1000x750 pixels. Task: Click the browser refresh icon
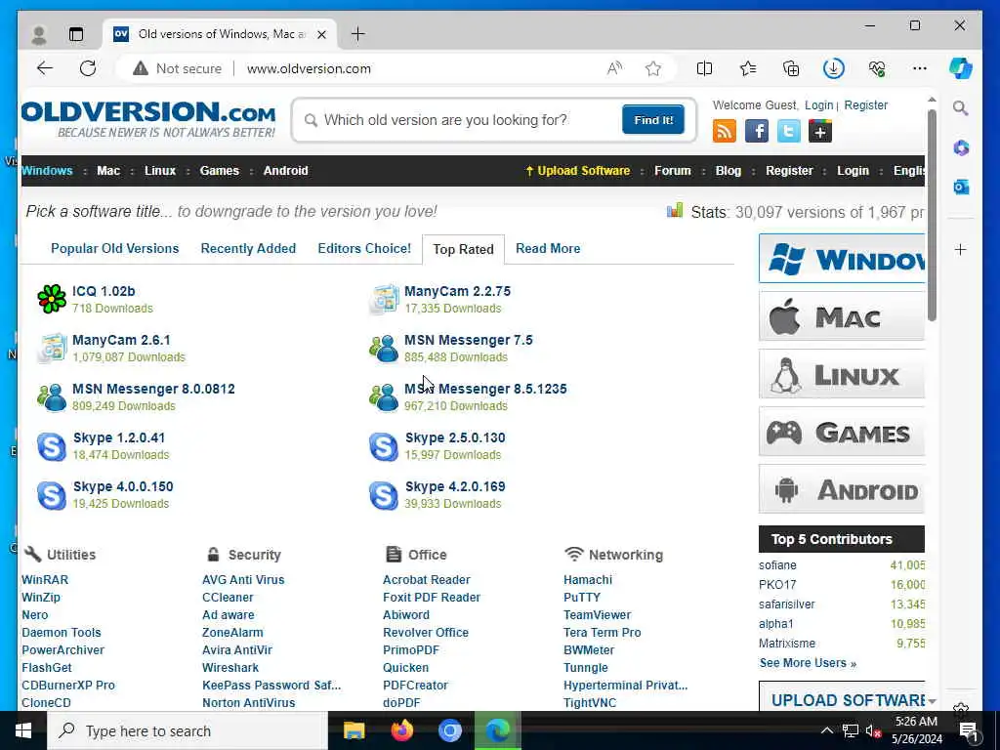[x=88, y=68]
